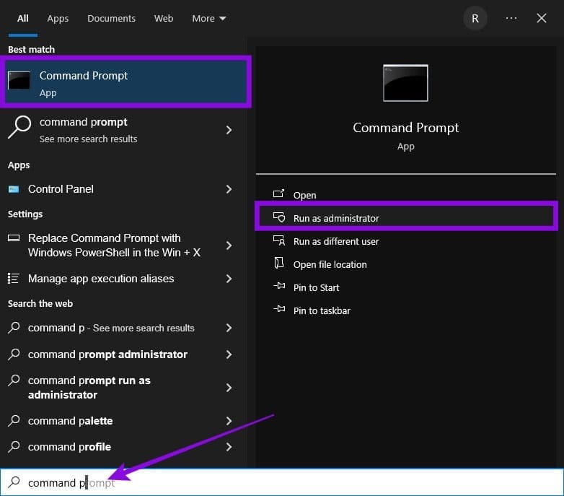
Task: Click the Manage app execution aliases list icon
Action: point(13,278)
